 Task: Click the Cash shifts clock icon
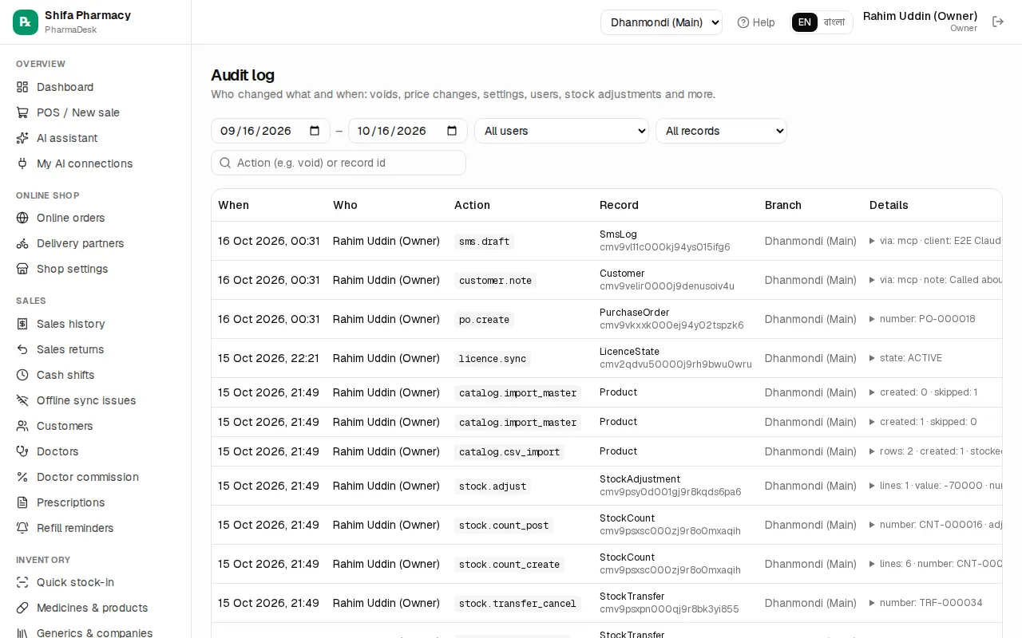point(22,375)
